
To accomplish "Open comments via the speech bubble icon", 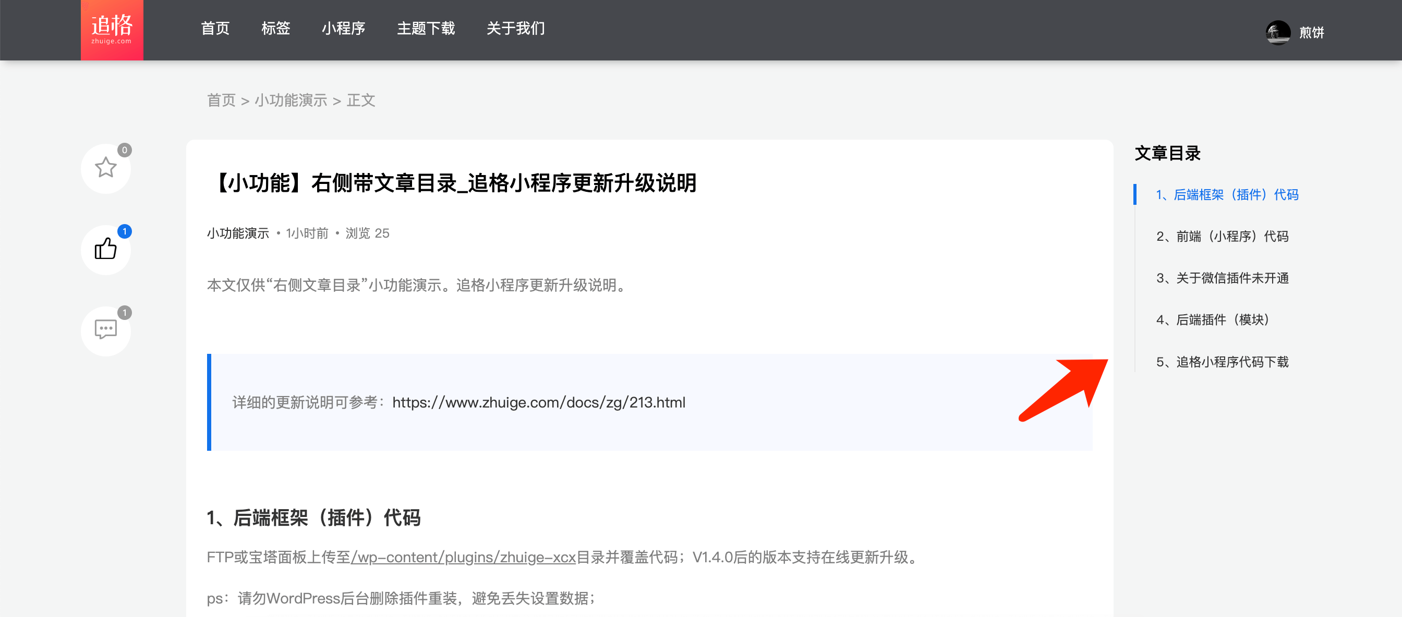I will point(105,330).
